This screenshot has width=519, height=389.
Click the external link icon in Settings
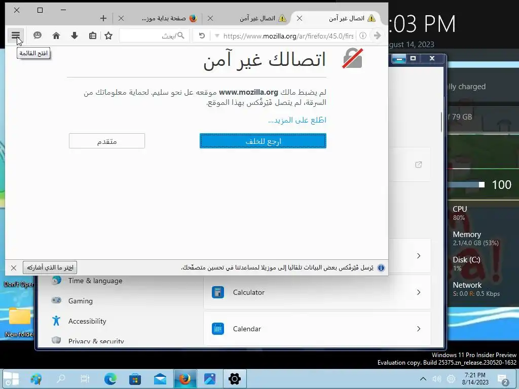(x=418, y=165)
